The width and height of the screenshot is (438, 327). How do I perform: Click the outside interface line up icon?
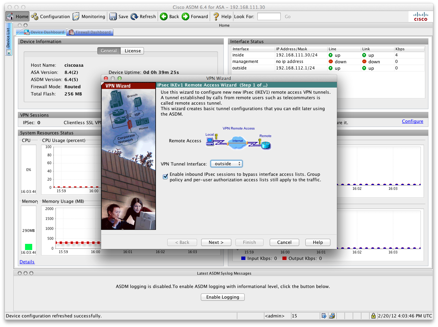coord(330,68)
